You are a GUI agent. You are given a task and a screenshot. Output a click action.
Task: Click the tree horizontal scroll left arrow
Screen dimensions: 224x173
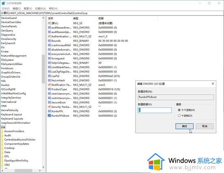tap(2, 171)
